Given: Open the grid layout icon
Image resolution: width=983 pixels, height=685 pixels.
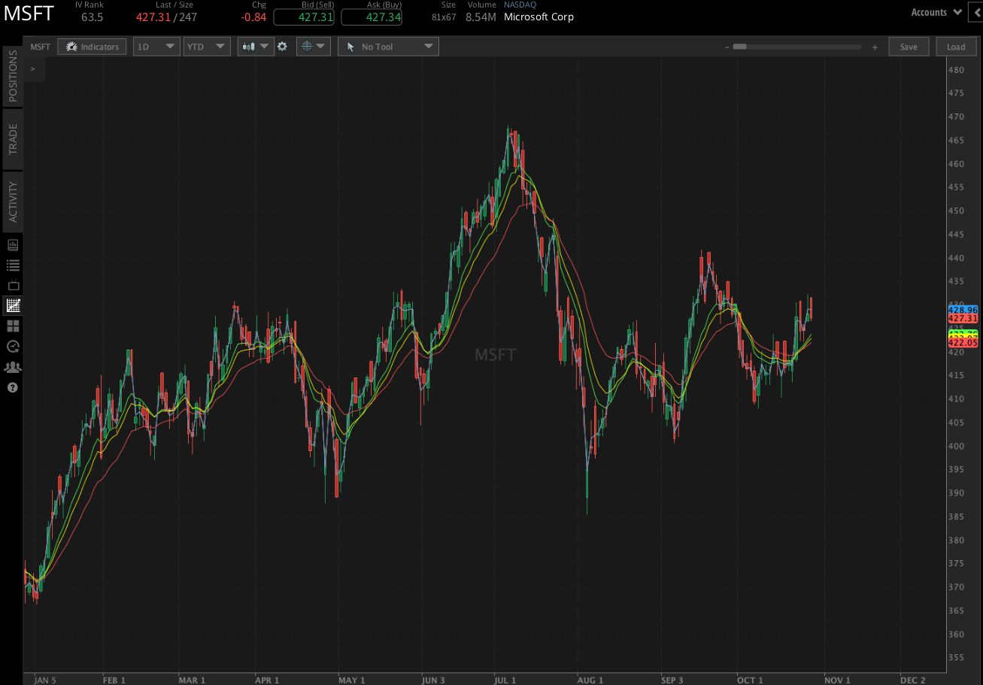Looking at the screenshot, I should pos(12,326).
